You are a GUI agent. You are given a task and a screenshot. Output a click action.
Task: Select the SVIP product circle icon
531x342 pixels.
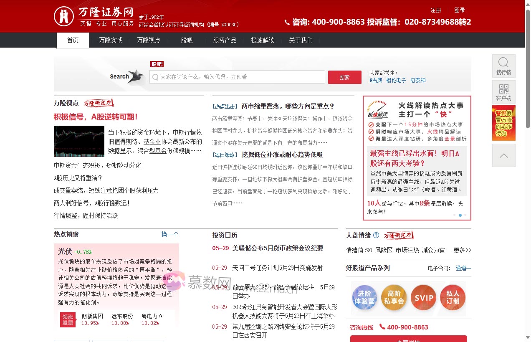tap(423, 297)
